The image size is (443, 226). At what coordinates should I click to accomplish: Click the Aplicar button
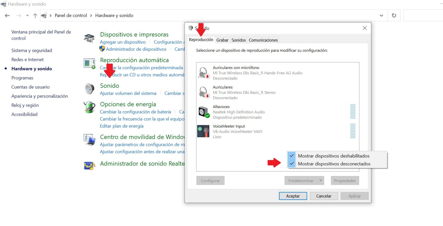click(x=354, y=196)
